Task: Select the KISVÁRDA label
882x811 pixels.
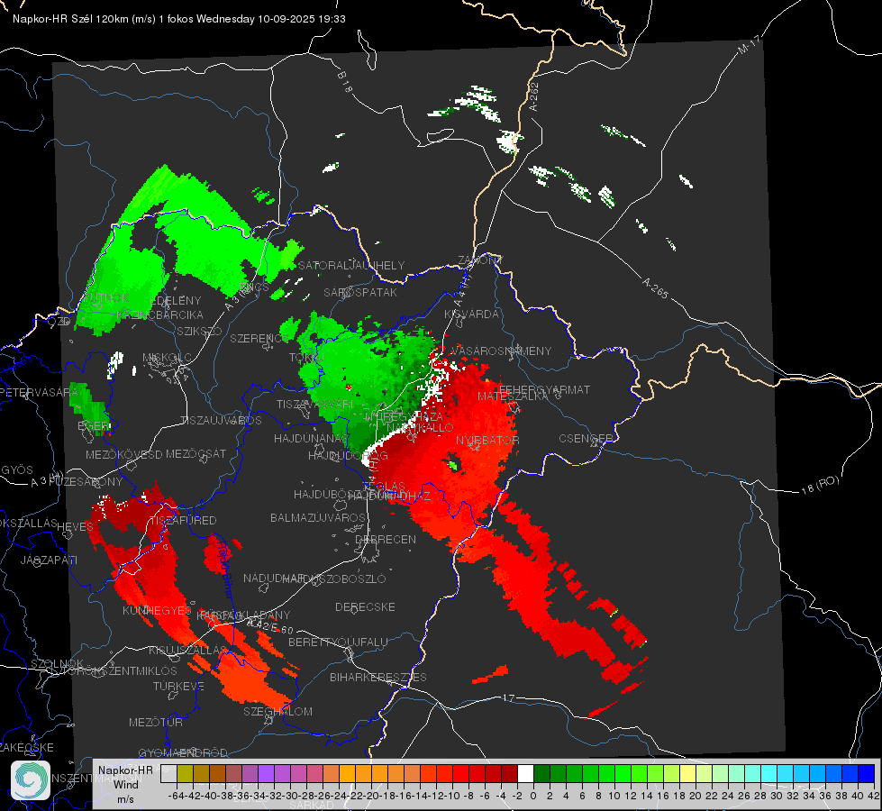Action: [x=471, y=314]
